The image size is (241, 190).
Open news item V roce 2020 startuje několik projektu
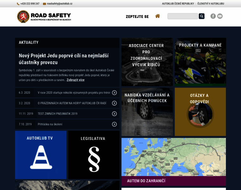[74, 93]
